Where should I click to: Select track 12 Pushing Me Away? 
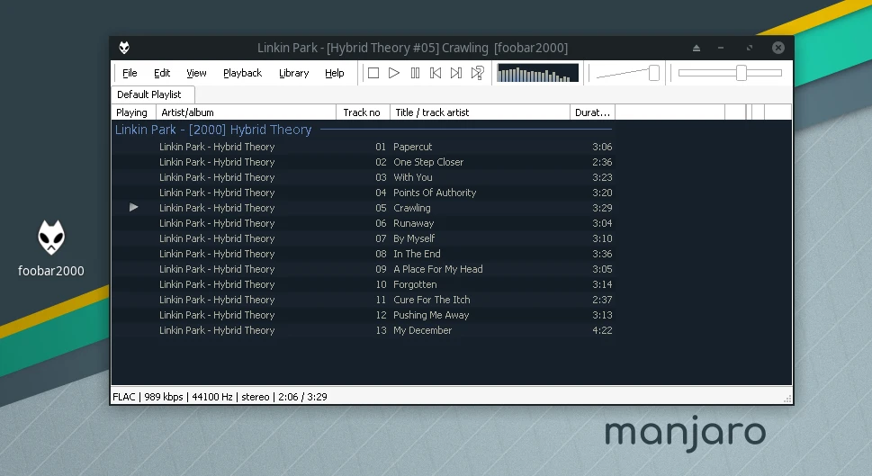[x=364, y=315]
